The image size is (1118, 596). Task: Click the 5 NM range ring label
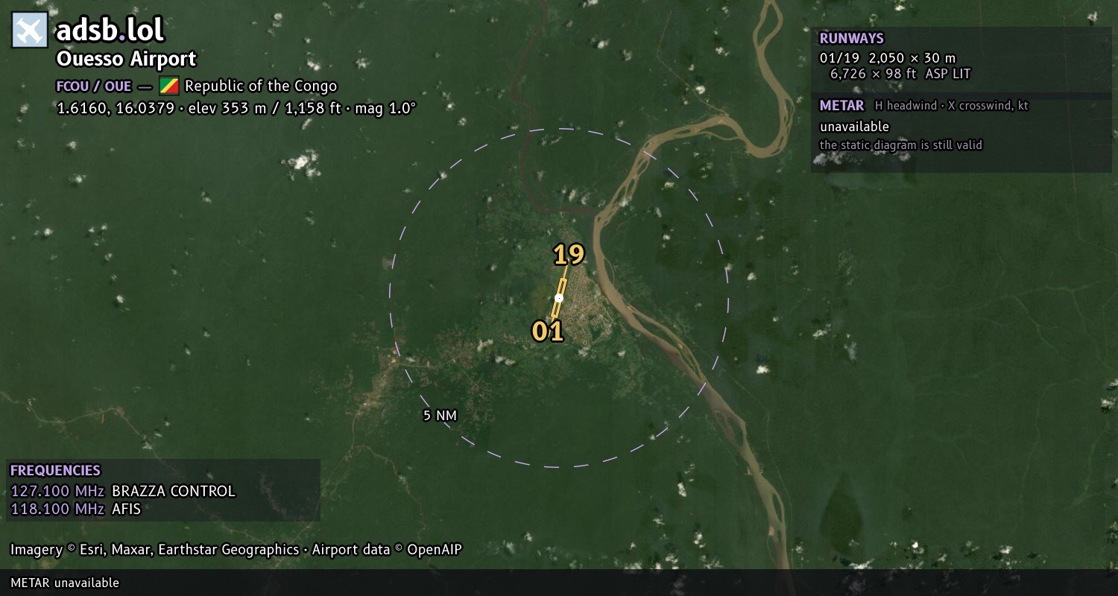(x=440, y=416)
